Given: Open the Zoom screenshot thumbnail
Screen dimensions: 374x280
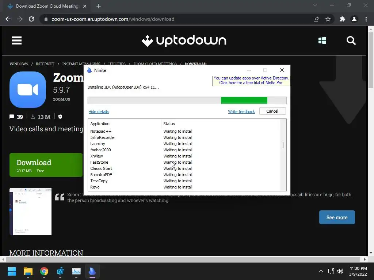Looking at the screenshot, I should (31, 211).
